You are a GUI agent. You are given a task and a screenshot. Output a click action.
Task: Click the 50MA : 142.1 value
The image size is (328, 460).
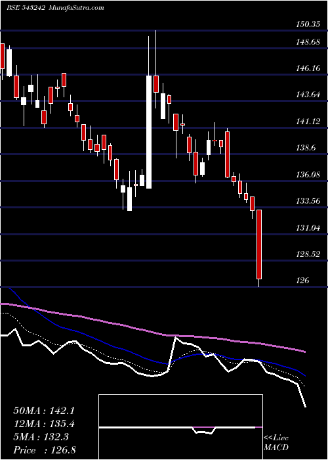(44, 411)
